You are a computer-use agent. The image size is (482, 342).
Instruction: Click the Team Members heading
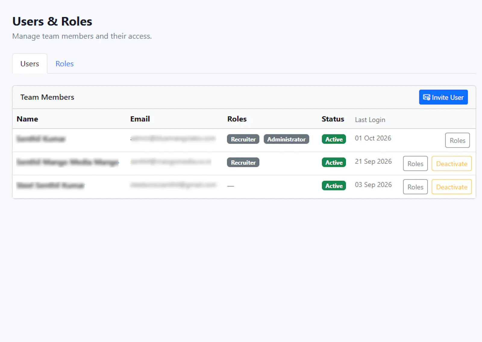(47, 97)
